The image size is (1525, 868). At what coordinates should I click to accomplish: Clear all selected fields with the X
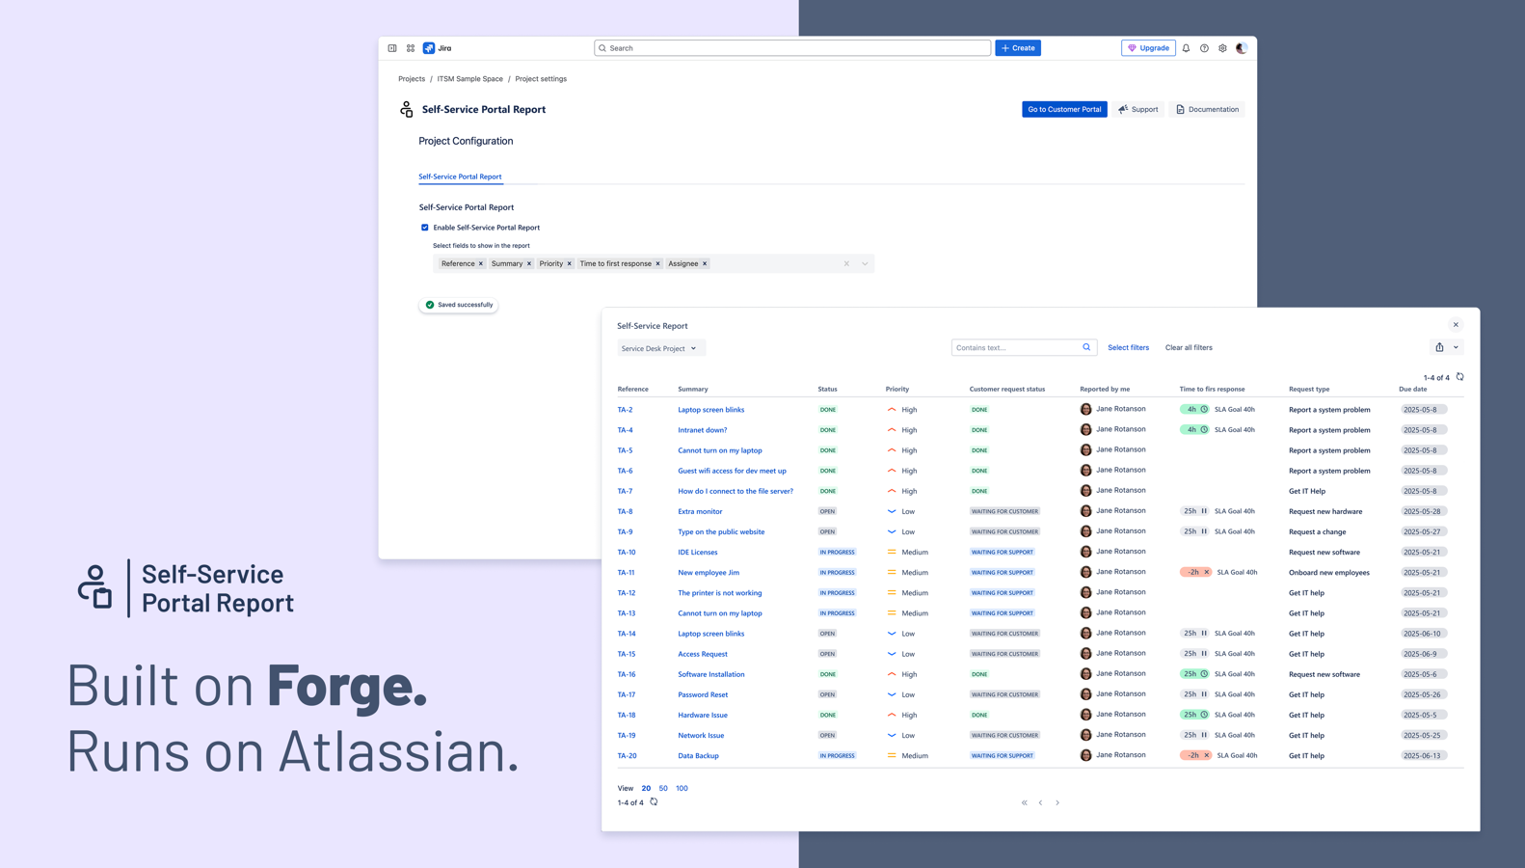point(846,263)
